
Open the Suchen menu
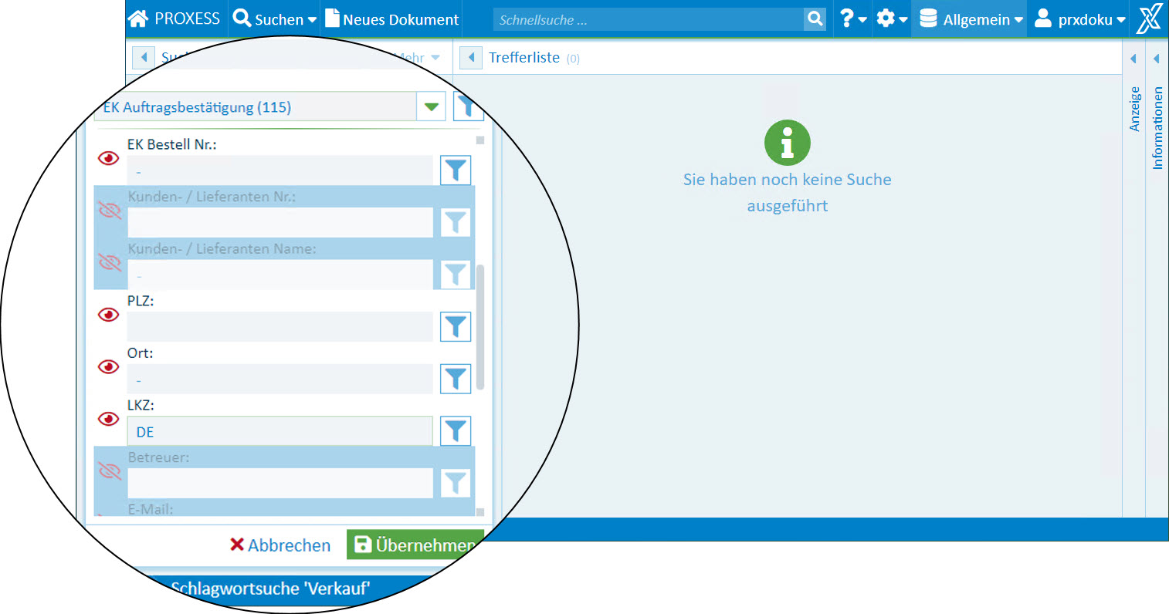point(275,19)
